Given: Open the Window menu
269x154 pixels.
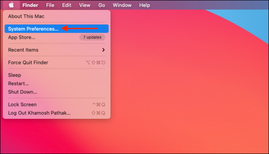Looking at the screenshot, I should point(122,5).
